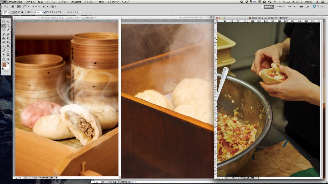The width and height of the screenshot is (328, 184).
Task: Click the 境界線を調整 button
Action: pyautogui.click(x=73, y=12)
